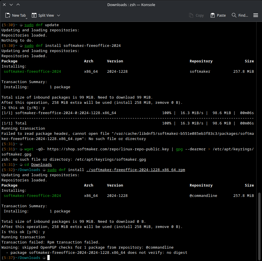Click the terminal scrollbar handle
Screen dimensions: 262x261
pos(260,226)
